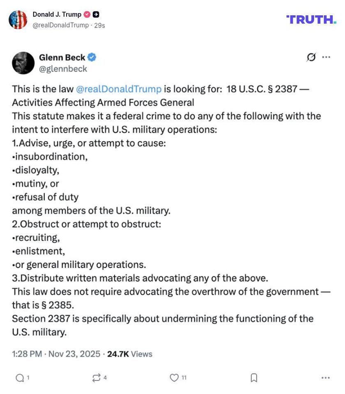This screenshot has width=345, height=394.
Task: Click the 24.7K Views count
Action: click(x=130, y=354)
